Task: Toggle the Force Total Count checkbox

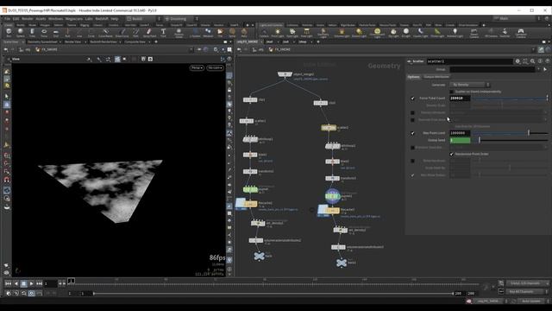Action: click(412, 98)
